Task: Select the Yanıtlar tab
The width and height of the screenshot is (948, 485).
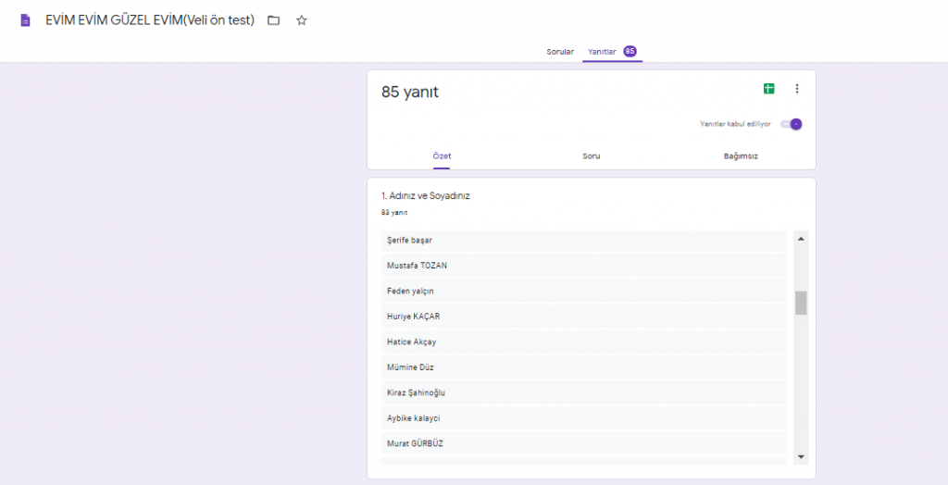Action: point(603,52)
